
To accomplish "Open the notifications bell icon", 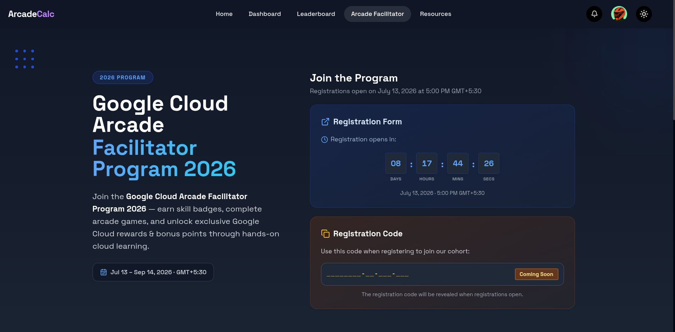I will [594, 14].
